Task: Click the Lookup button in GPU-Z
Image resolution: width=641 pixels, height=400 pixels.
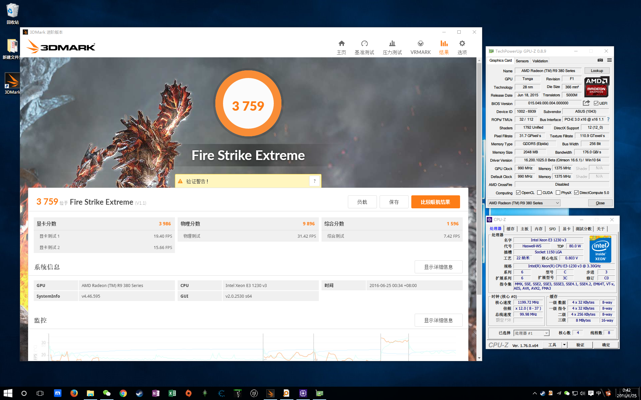Action: [597, 71]
